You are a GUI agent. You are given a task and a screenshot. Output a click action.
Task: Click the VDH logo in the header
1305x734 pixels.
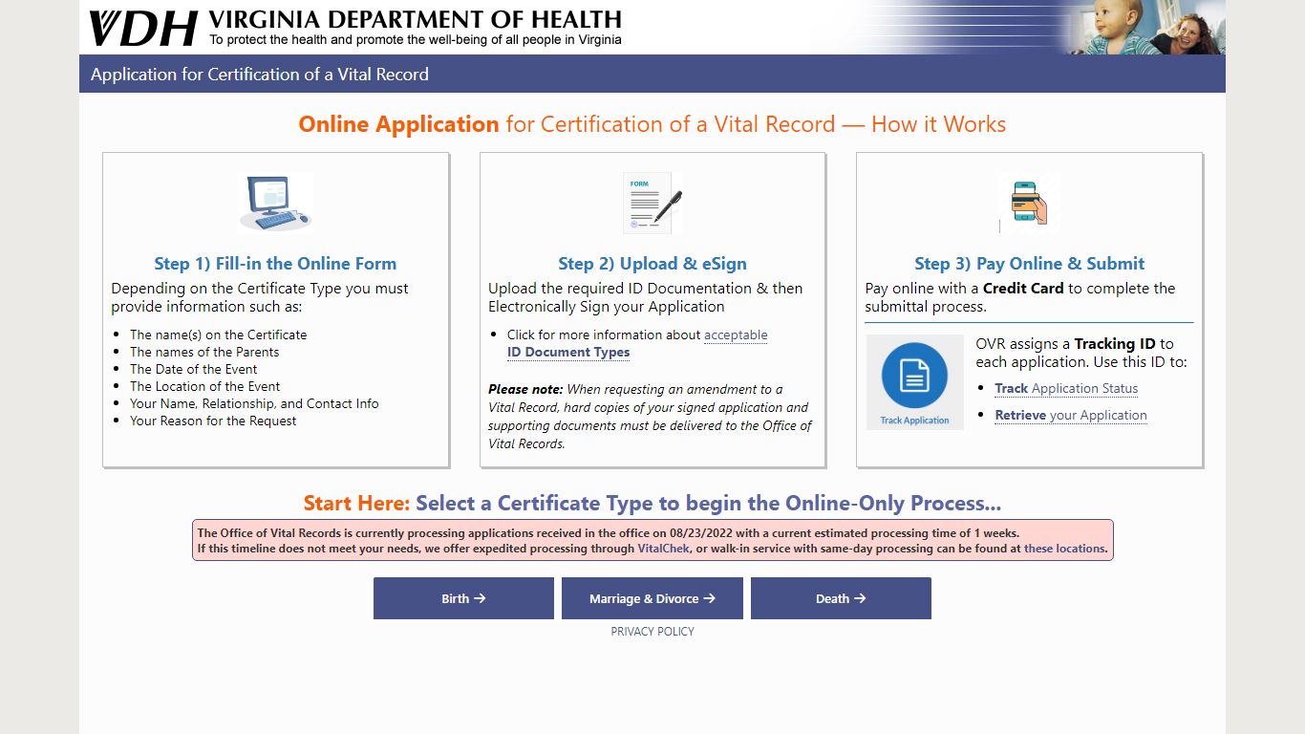[x=144, y=28]
